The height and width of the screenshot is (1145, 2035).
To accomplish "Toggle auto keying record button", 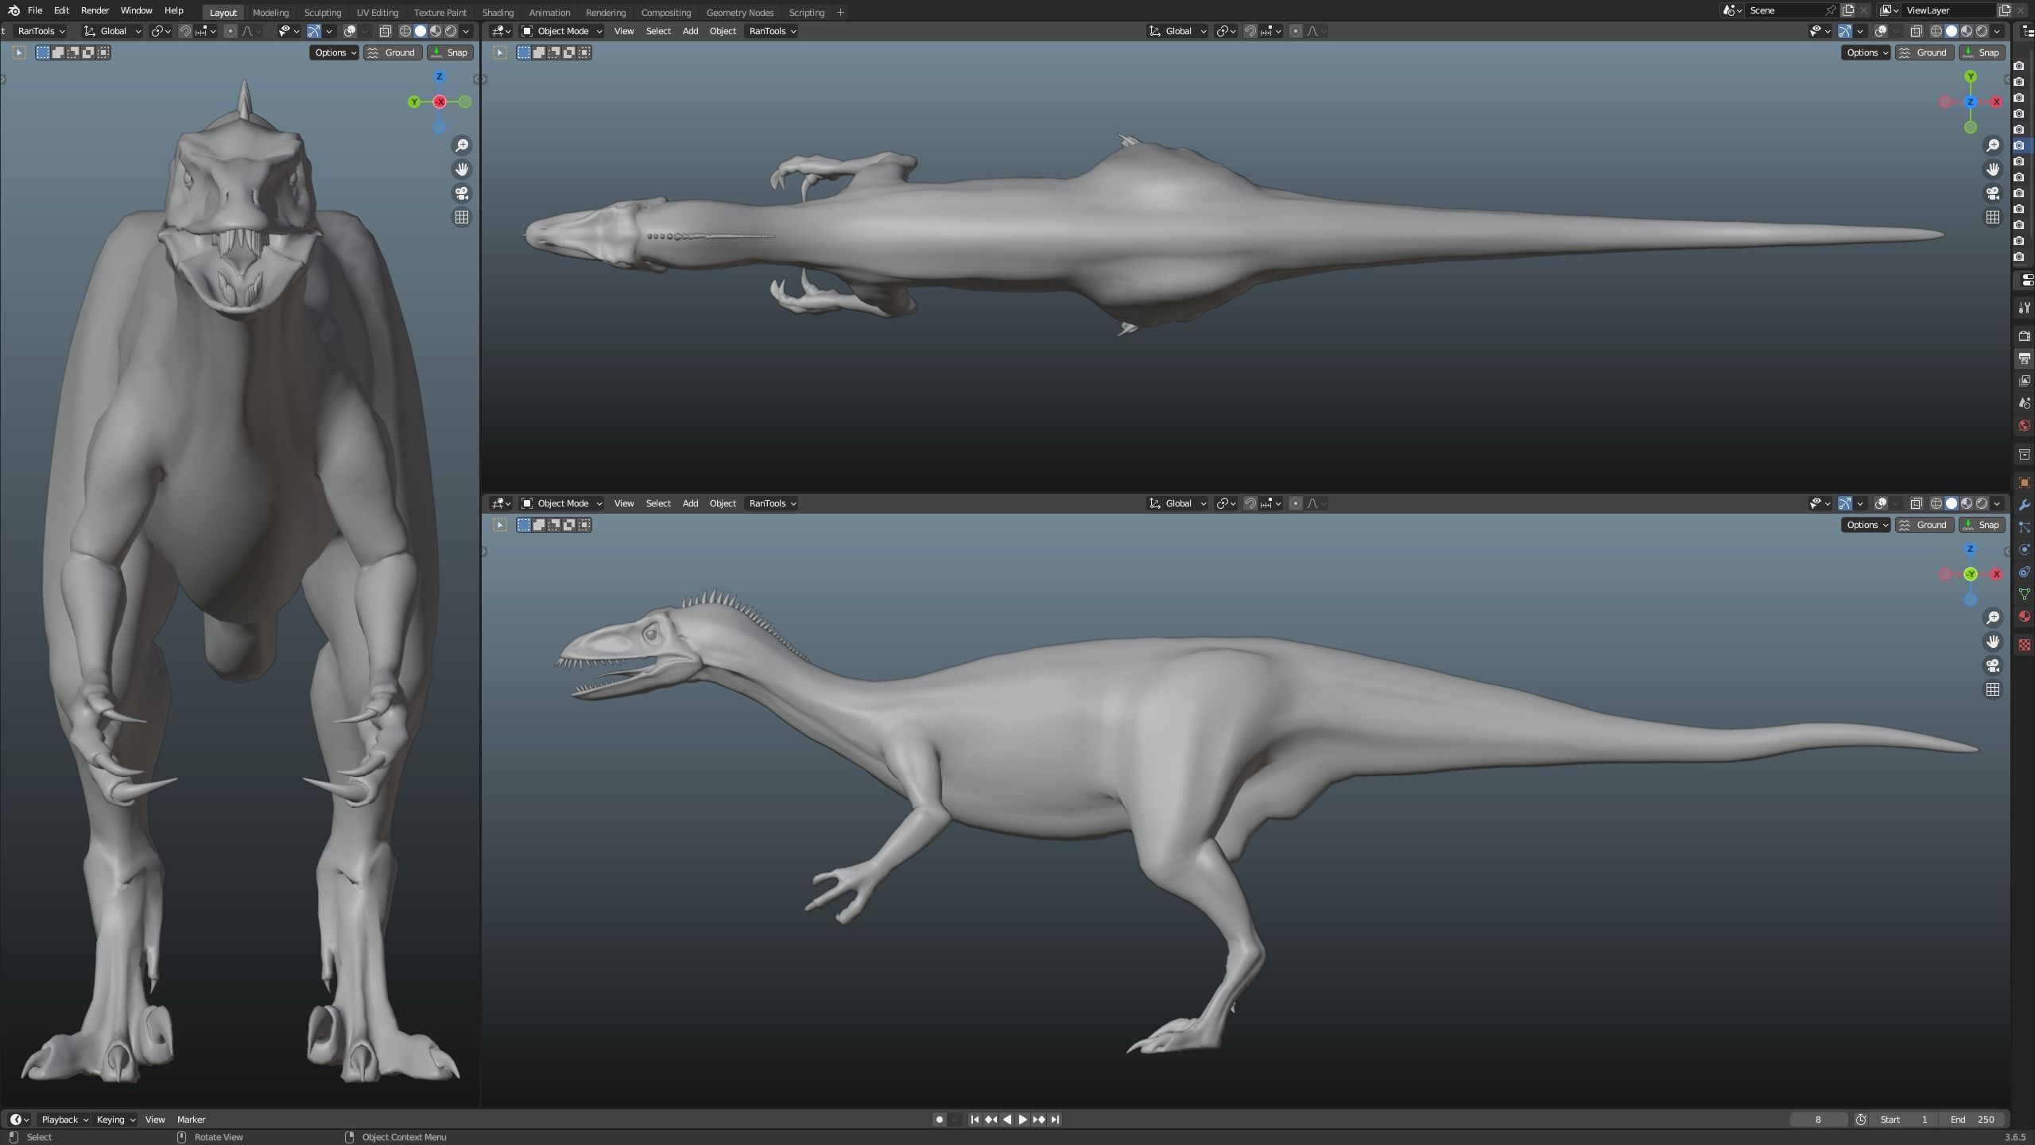I will tap(939, 1120).
